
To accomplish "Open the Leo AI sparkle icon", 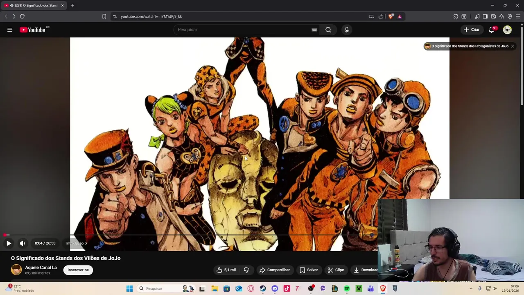I will pyautogui.click(x=501, y=16).
